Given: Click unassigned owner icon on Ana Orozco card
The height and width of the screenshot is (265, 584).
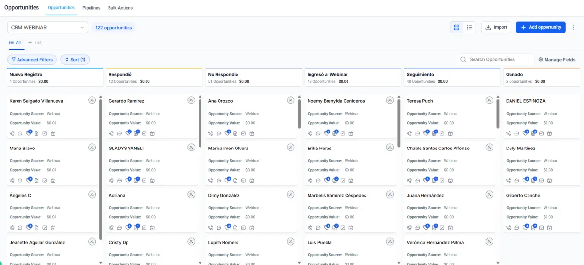Looking at the screenshot, I should click(x=291, y=100).
